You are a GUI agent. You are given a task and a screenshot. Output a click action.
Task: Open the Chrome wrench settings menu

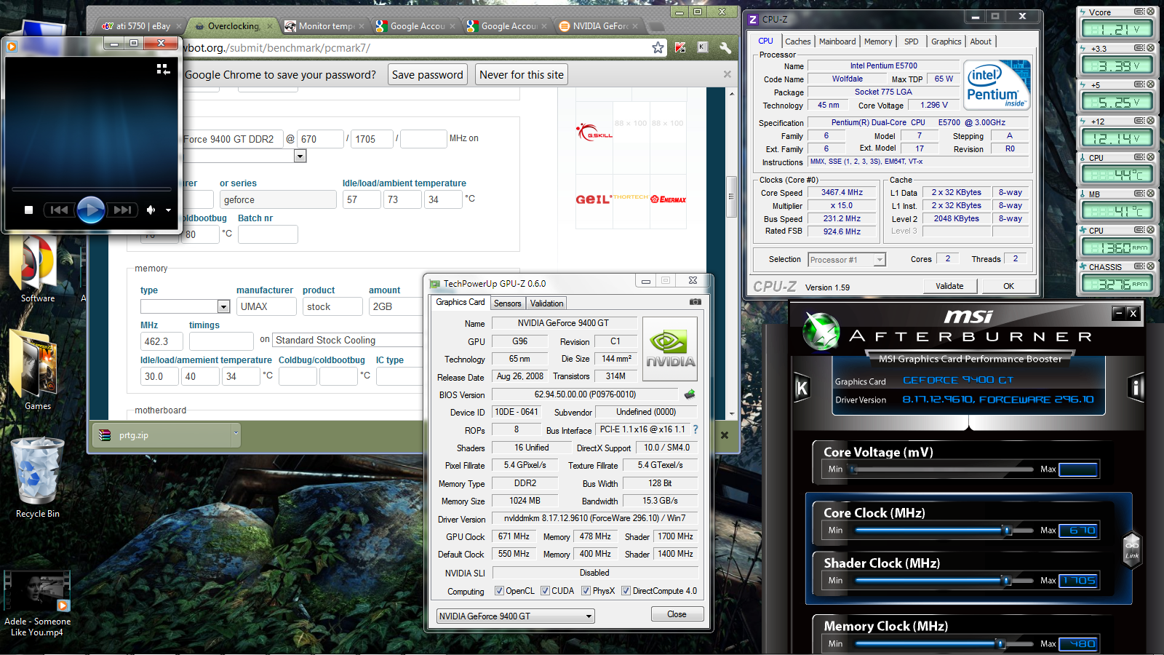[725, 47]
